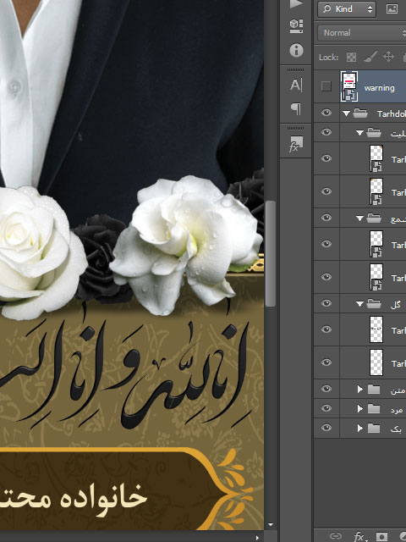
Task: Enable the pixel layers filter icon
Action: coord(392,9)
